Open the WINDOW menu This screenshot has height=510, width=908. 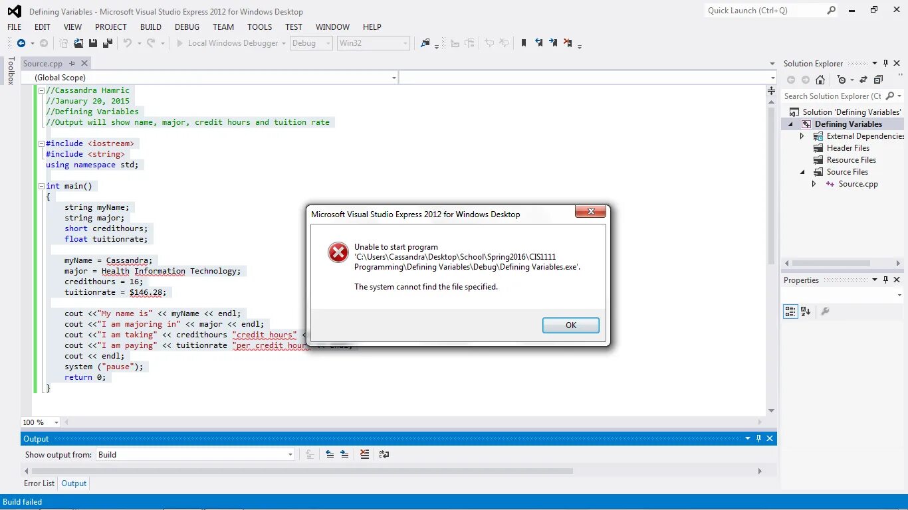pos(332,27)
